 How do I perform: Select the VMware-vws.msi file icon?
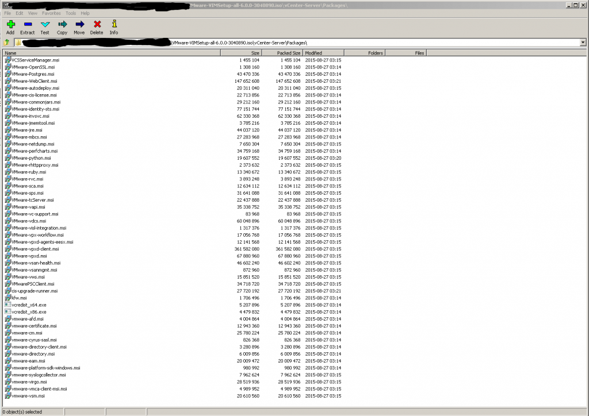click(x=7, y=277)
